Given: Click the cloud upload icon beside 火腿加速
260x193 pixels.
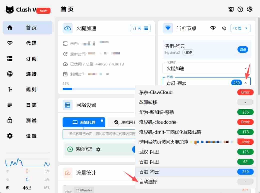Looking at the screenshot, I should pos(68,28).
